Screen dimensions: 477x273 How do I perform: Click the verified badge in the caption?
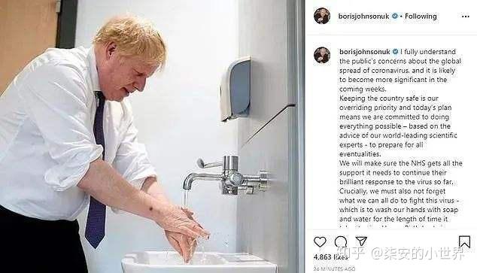[395, 52]
